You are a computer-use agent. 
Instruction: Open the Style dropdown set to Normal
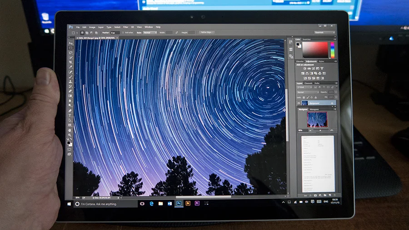click(x=150, y=33)
